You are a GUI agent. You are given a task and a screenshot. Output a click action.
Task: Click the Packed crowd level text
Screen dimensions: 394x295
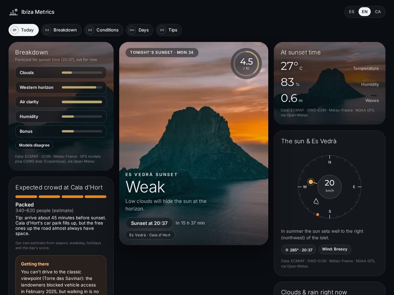(25, 205)
